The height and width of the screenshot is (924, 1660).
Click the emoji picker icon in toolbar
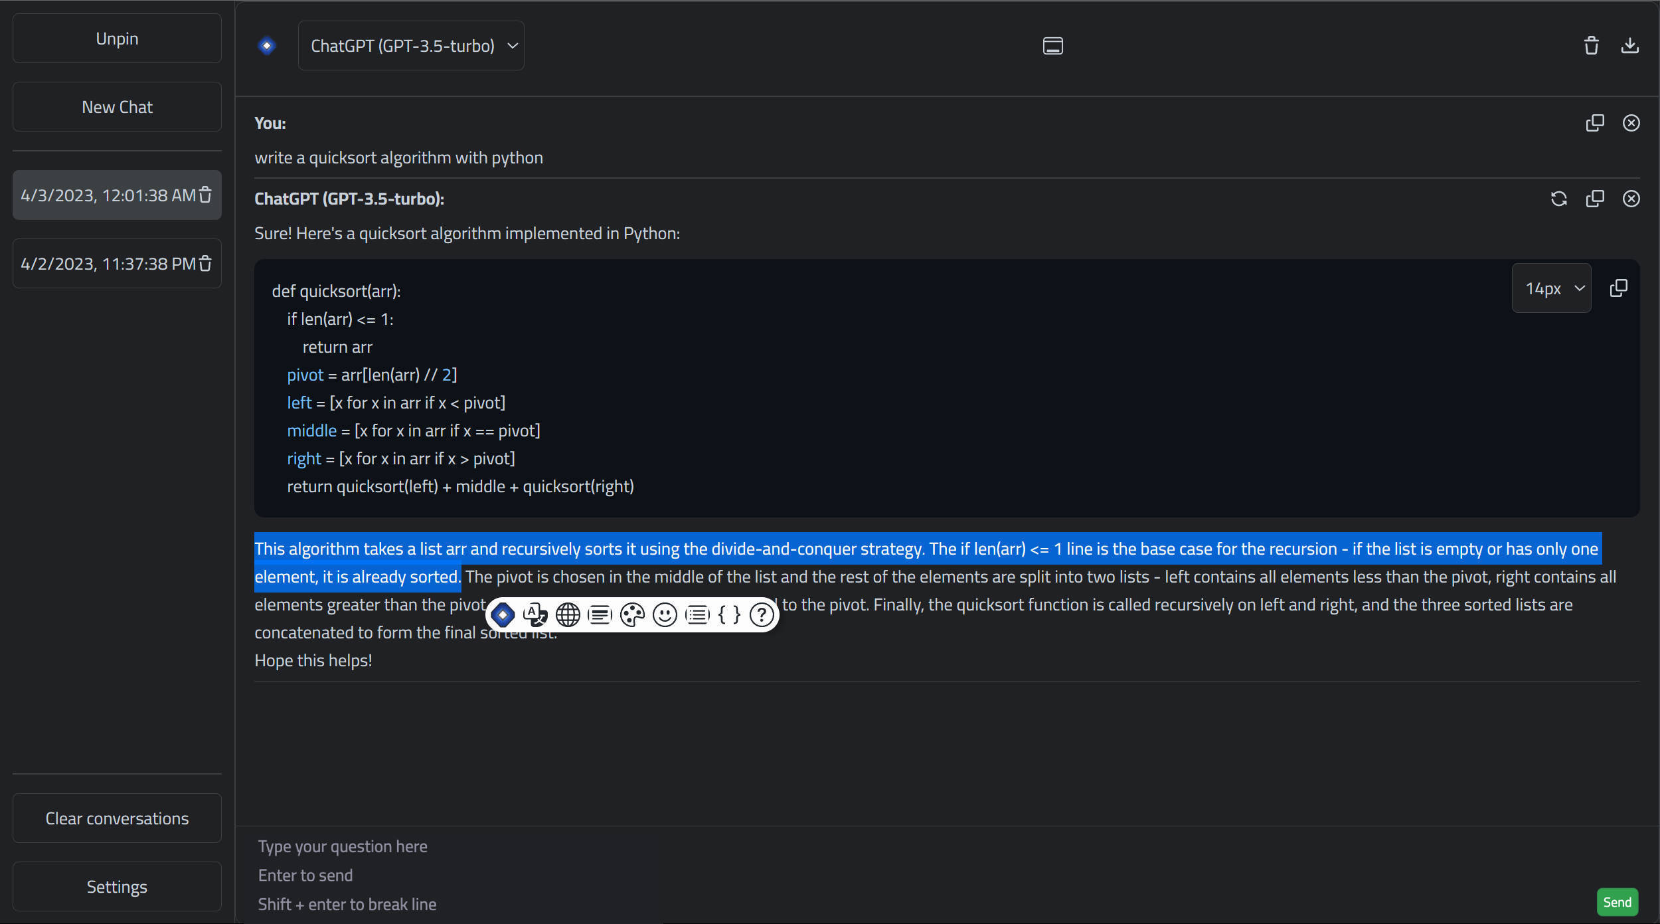click(x=664, y=613)
